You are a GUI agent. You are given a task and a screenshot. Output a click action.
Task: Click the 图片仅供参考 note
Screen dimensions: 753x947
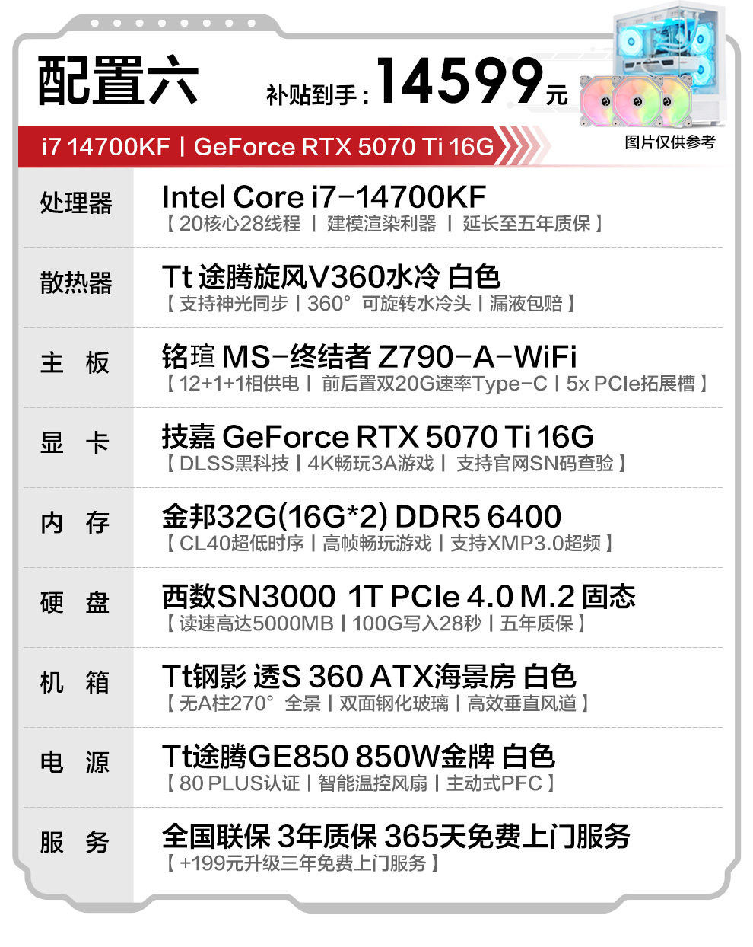click(670, 142)
